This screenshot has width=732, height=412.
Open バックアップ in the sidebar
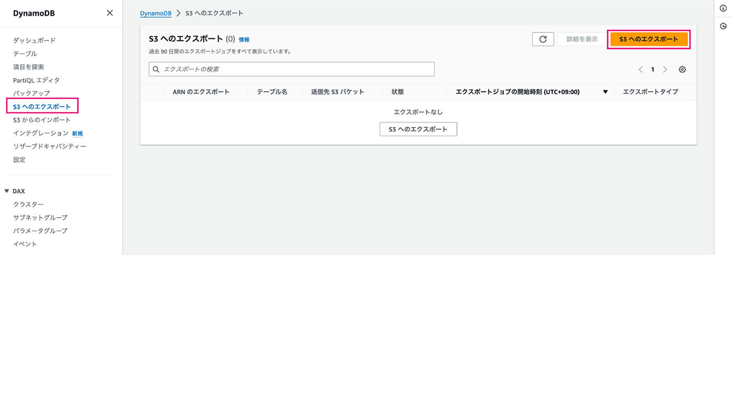[x=31, y=94]
